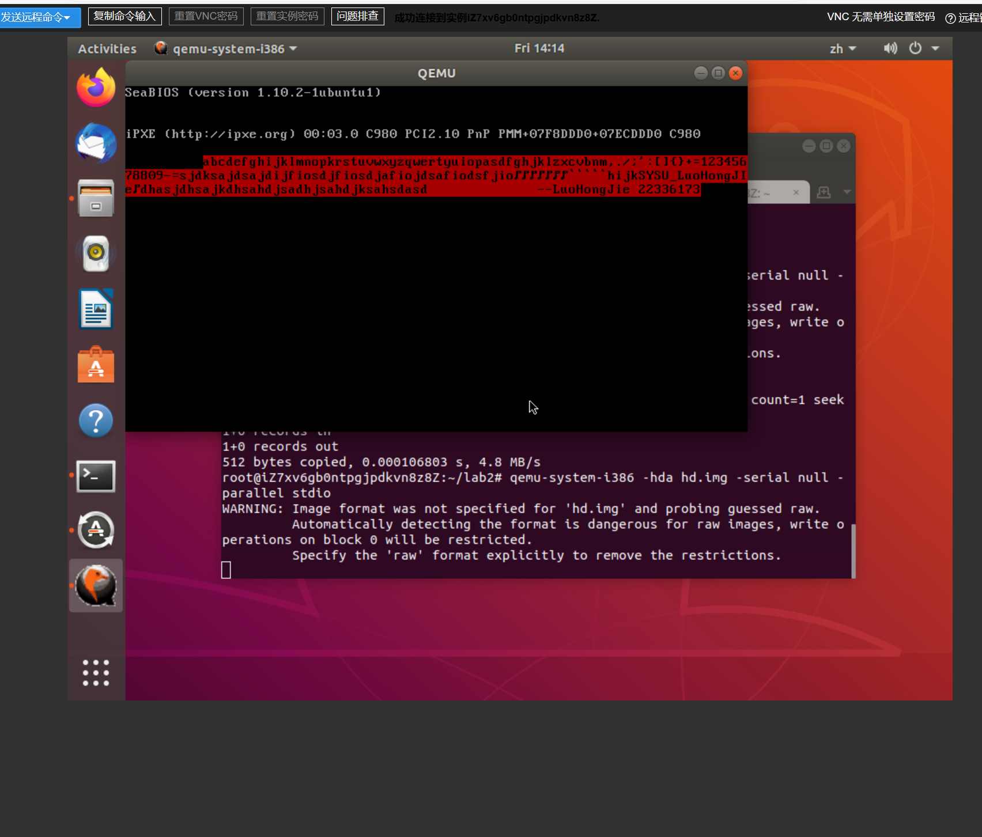Open the volume indicator in top bar
Screen dimensions: 982x837
click(x=890, y=48)
